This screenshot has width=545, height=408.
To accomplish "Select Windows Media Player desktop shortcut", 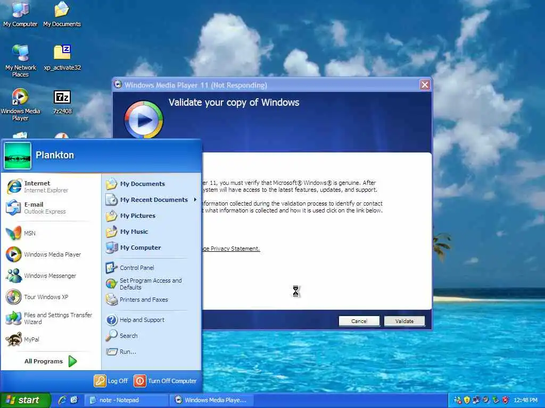I will [x=20, y=105].
